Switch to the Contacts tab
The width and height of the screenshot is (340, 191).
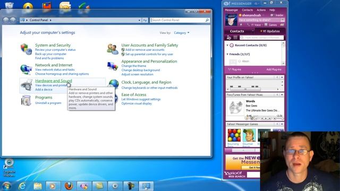tap(237, 31)
